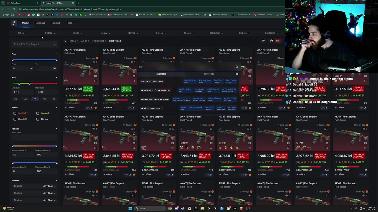
Task: Click the magnifier icon in the search popup
Action: 237,67
